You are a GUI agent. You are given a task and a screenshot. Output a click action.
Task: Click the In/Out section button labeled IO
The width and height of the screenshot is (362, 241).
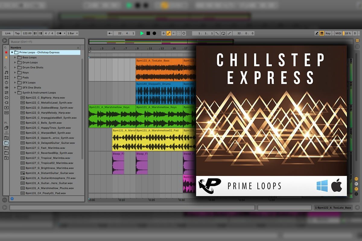(357, 179)
